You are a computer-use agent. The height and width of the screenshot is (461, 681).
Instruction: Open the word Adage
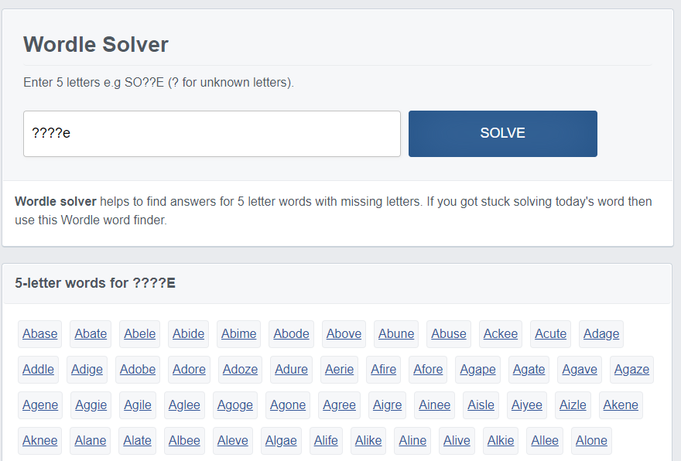coord(601,333)
